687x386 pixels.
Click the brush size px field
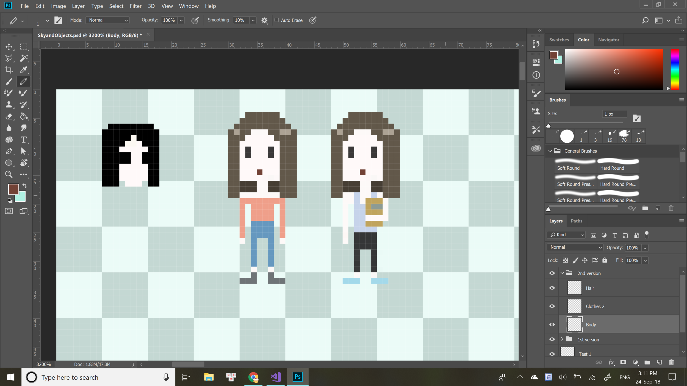point(614,114)
